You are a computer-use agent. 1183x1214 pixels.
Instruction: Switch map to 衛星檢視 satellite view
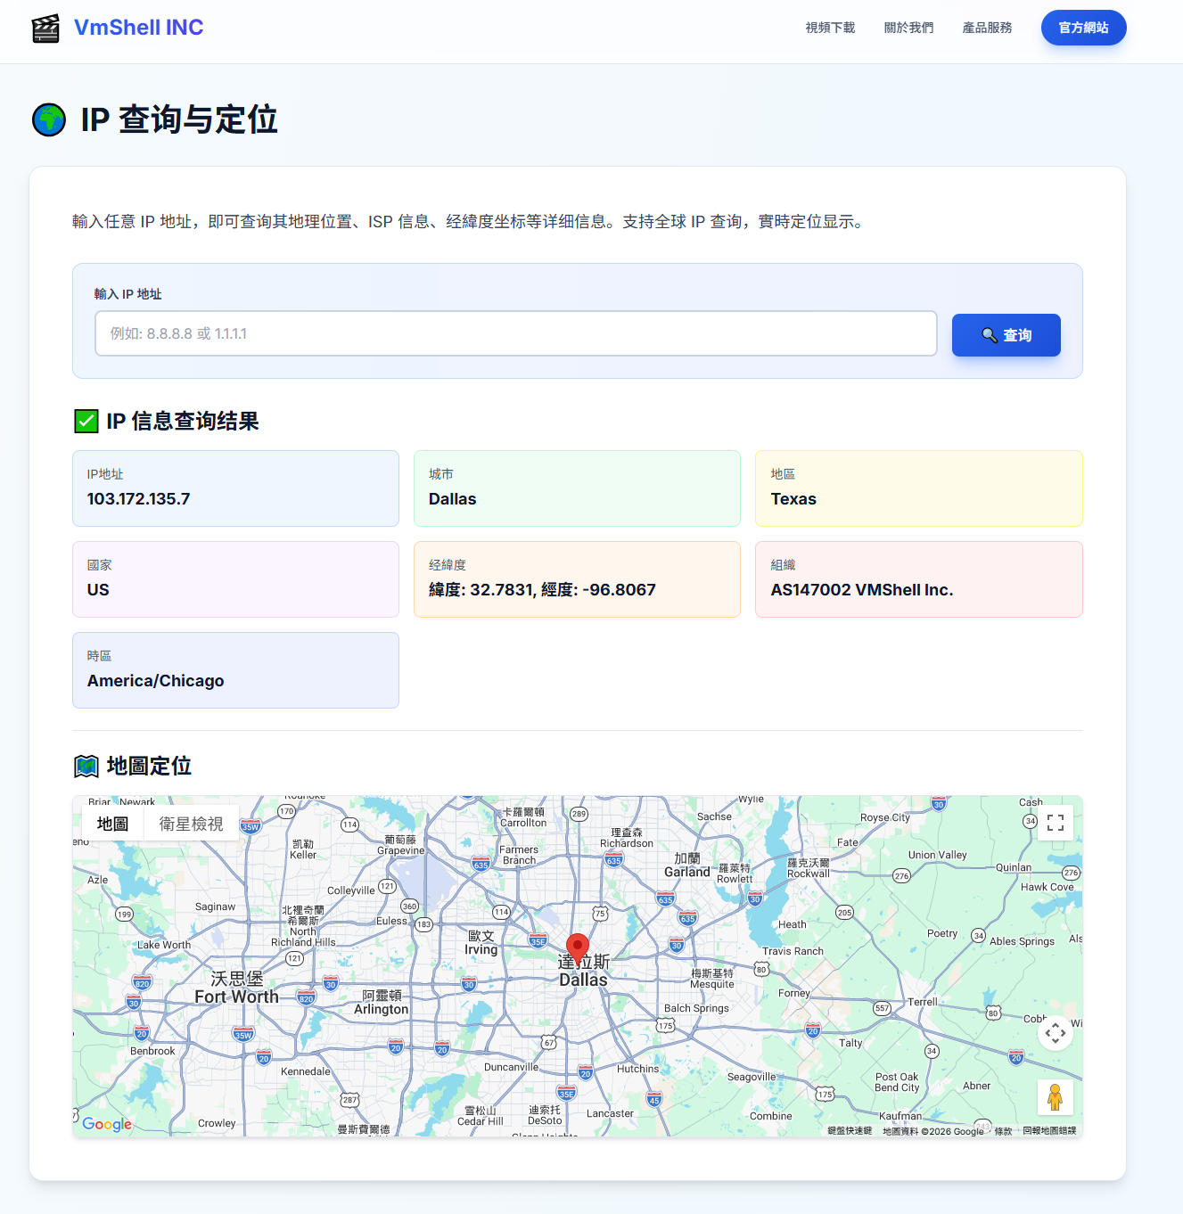coord(191,824)
